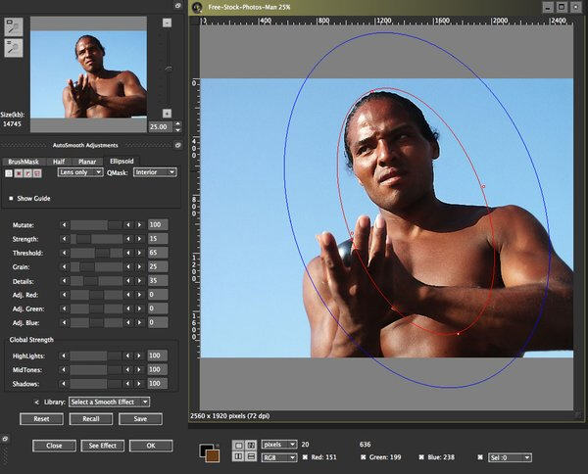This screenshot has height=474, width=588.
Task: Click the zoom in plus button
Action: click(167, 113)
